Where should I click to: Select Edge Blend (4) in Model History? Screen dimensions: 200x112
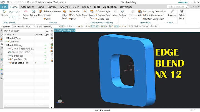[x=20, y=63]
